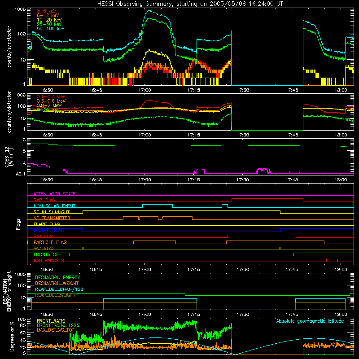Click the 16:45 tick under the GOES panel

click(x=96, y=180)
